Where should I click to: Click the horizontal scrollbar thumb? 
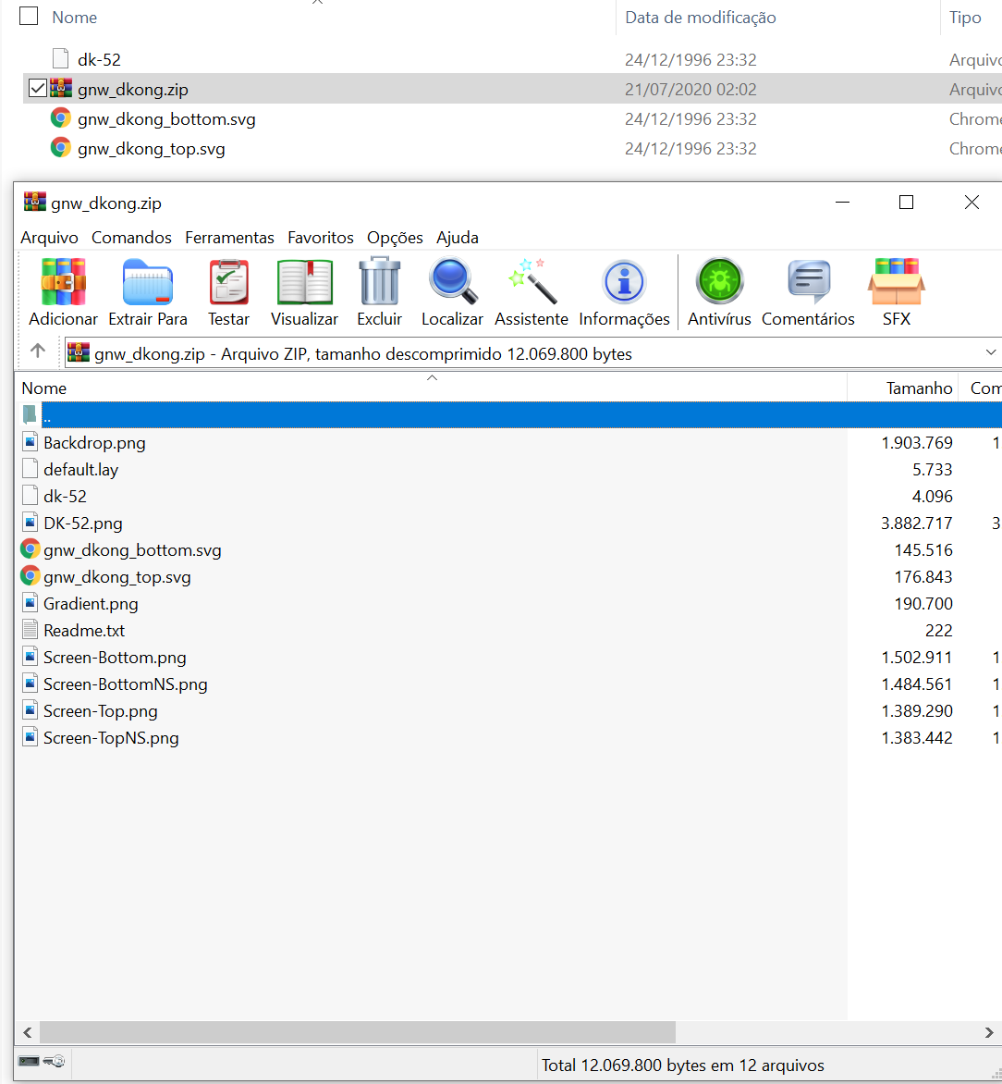(358, 1031)
